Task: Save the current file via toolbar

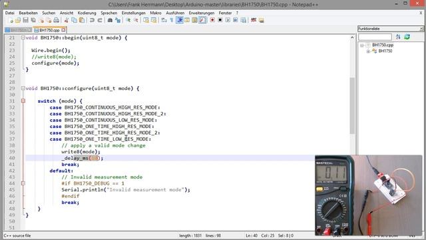Action: click(25, 20)
